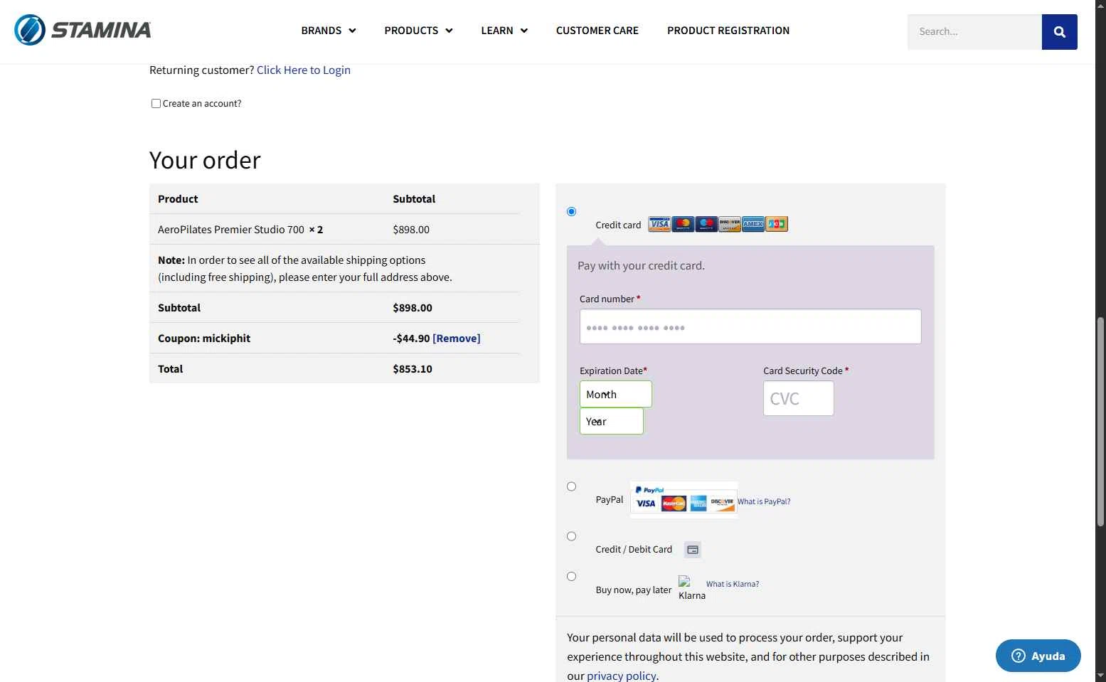Click the Credit / Debit Card icon

click(x=692, y=550)
